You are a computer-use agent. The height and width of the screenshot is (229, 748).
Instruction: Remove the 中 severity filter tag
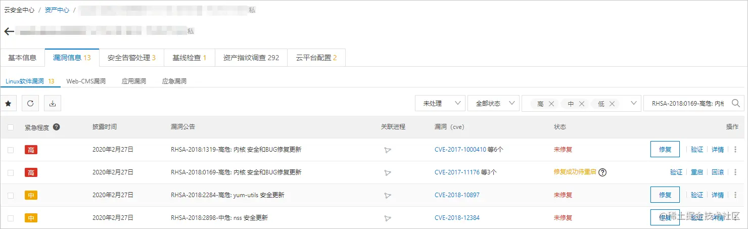(582, 104)
